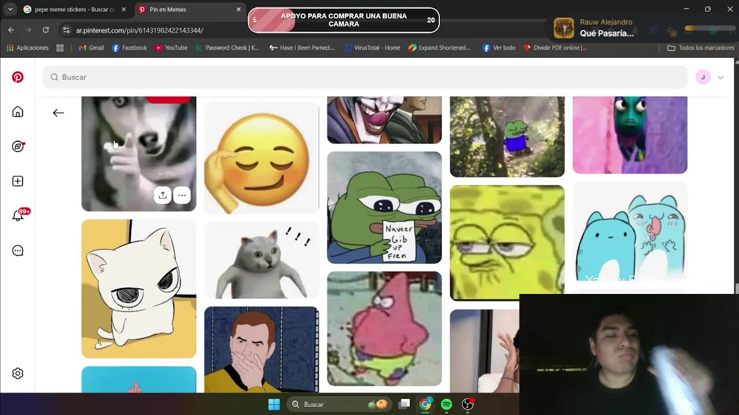Open the YouTube bookmark
Image resolution: width=739 pixels, height=415 pixels.
(x=171, y=48)
